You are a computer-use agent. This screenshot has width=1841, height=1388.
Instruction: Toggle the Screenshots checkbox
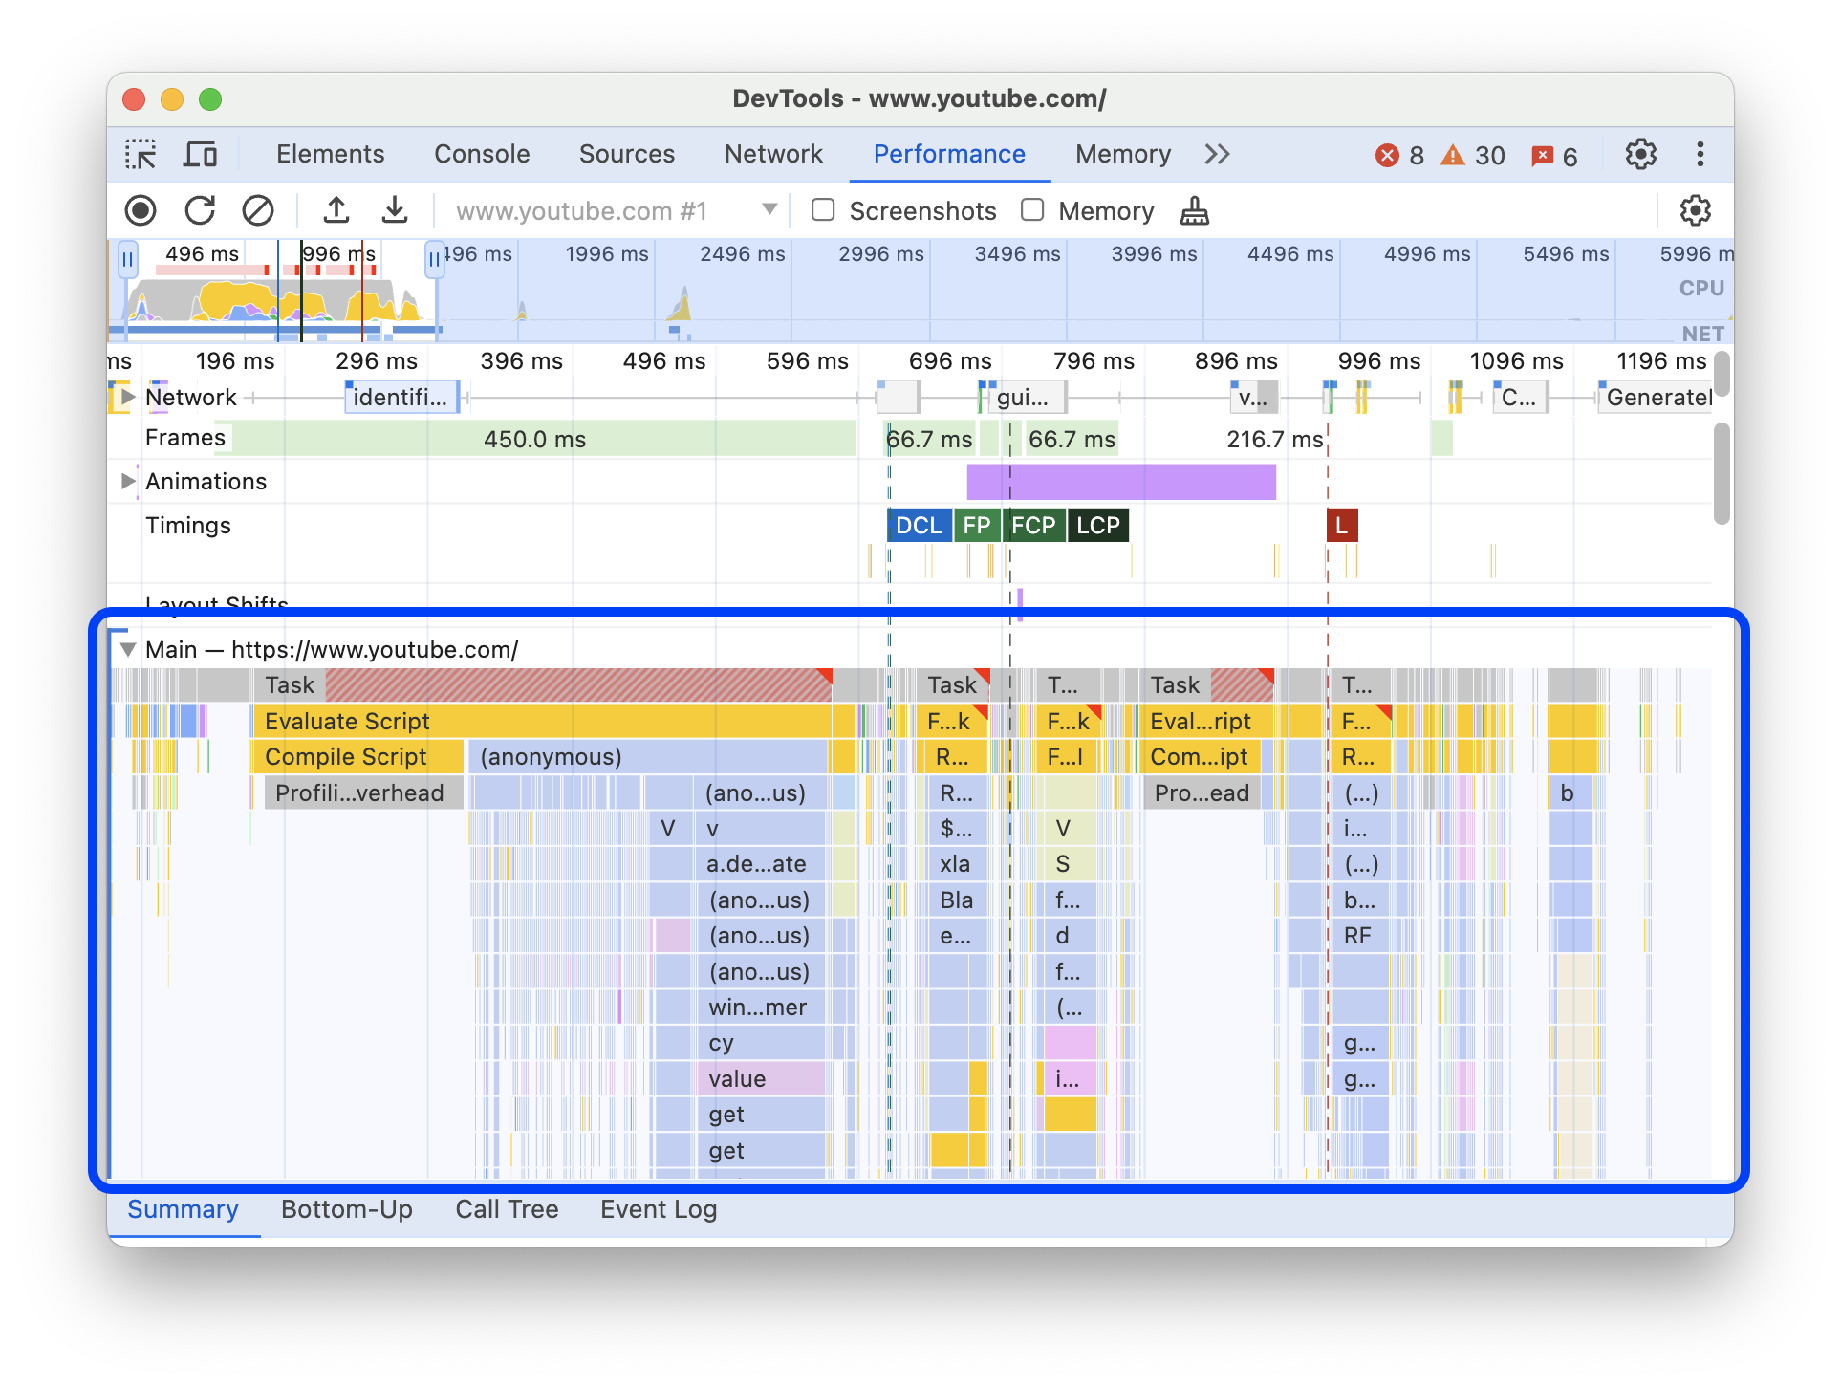[822, 210]
